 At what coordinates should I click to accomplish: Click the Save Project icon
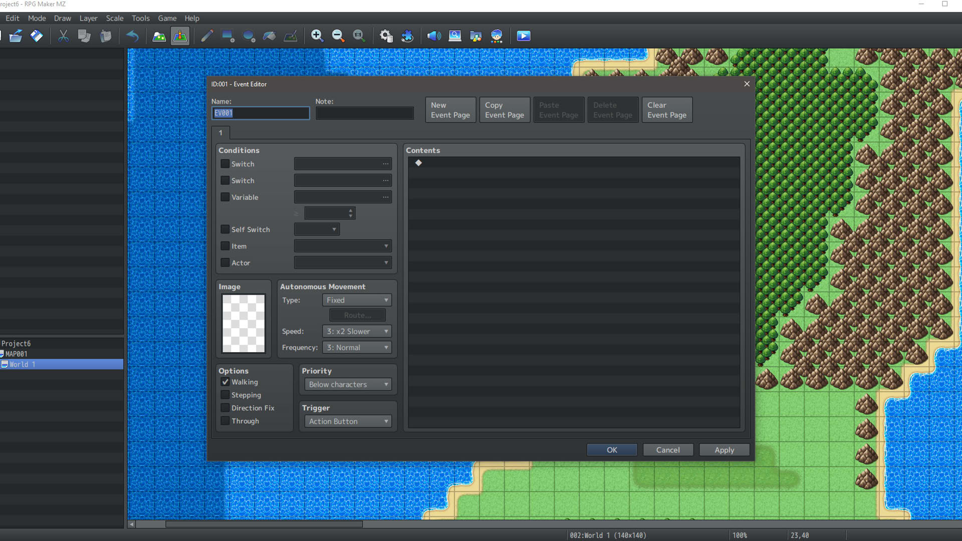(x=37, y=36)
